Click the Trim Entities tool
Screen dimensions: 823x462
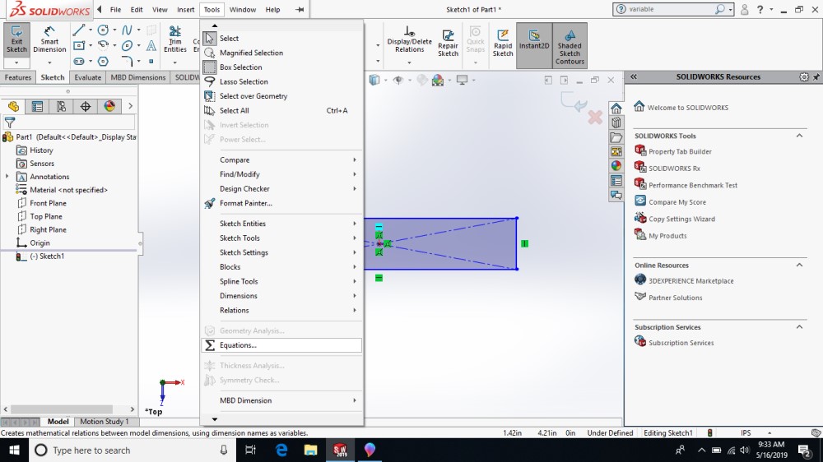174,39
